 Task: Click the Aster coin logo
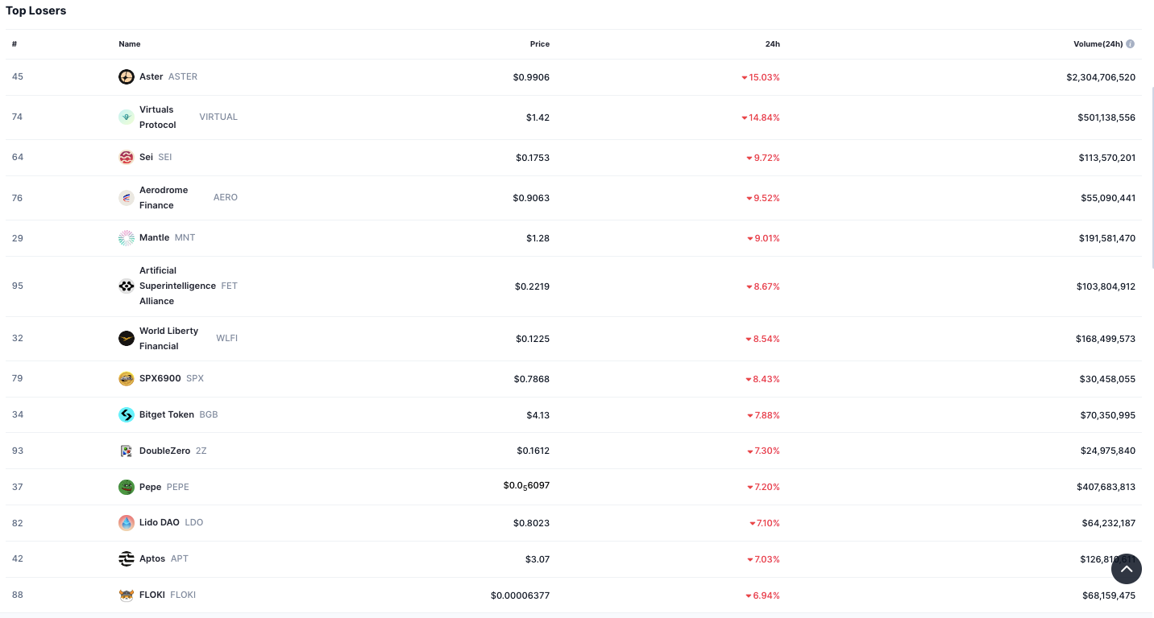click(x=126, y=76)
